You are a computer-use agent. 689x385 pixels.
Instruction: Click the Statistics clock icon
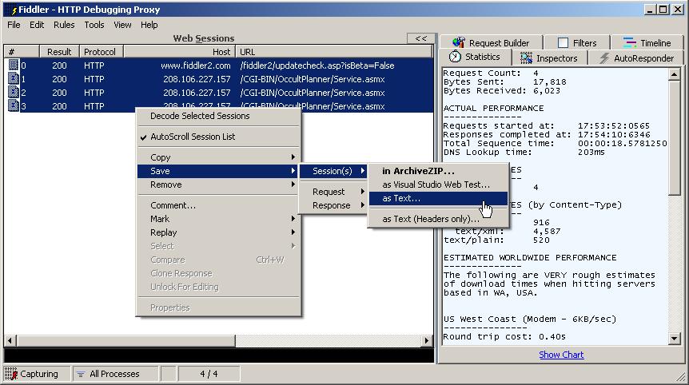pyautogui.click(x=455, y=57)
